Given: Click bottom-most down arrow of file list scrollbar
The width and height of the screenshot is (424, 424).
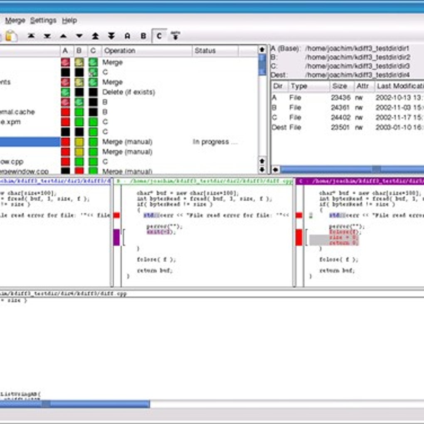Looking at the screenshot, I should (x=262, y=170).
